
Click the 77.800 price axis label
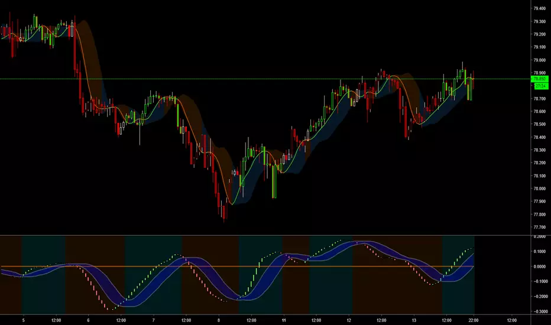coord(539,214)
